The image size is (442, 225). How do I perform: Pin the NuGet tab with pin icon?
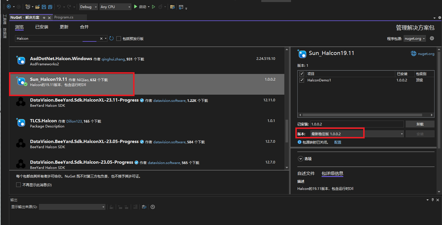44,18
